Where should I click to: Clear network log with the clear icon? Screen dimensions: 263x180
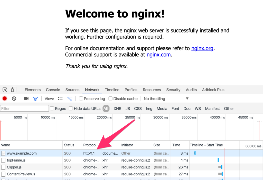coord(14,98)
